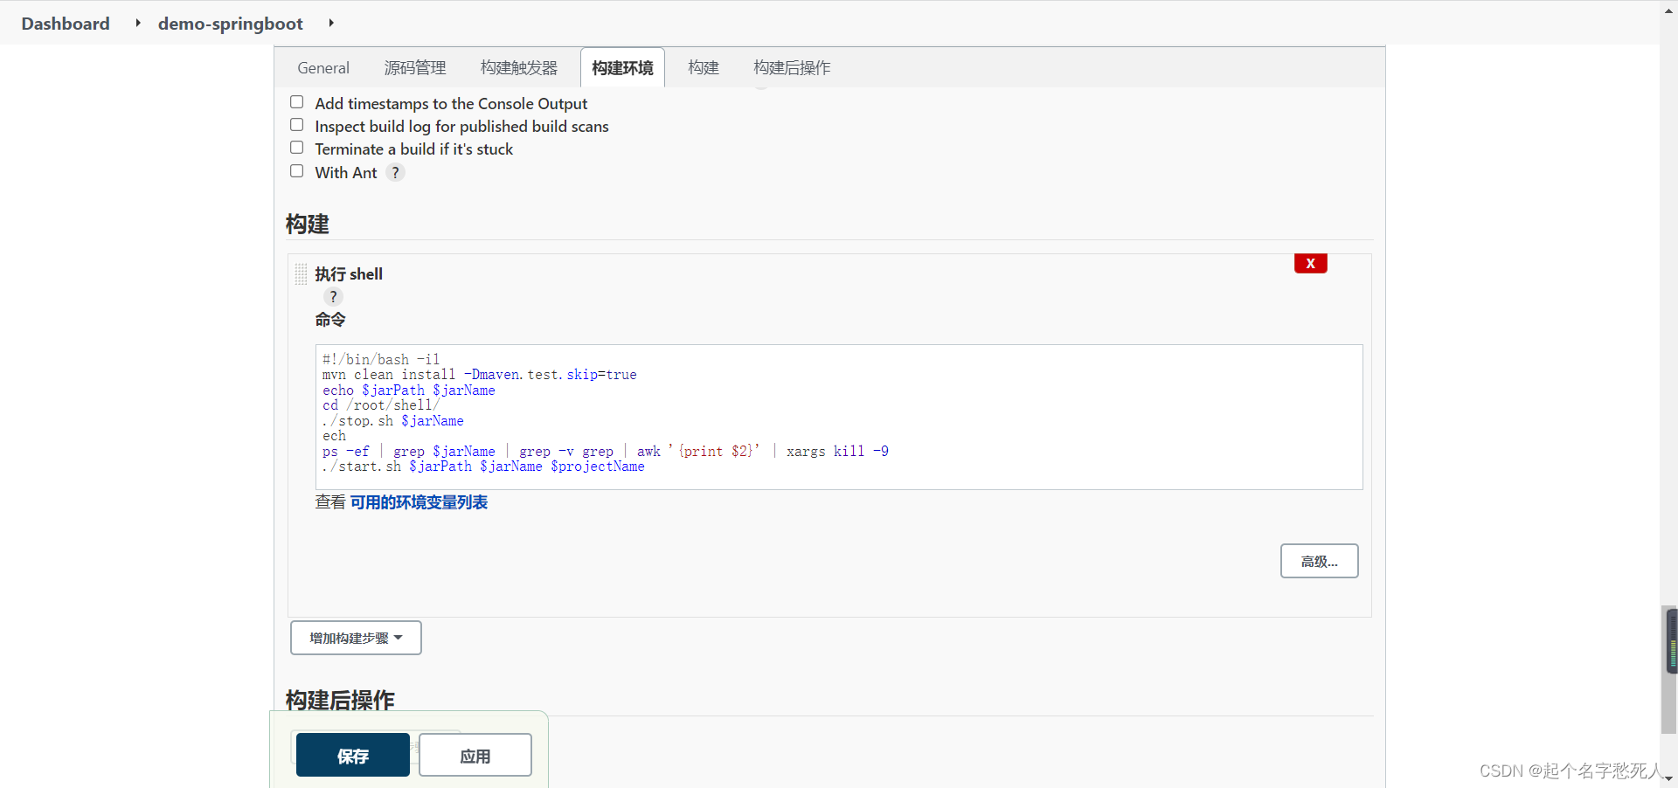The image size is (1678, 788).
Task: Switch to the 构建 tab
Action: [704, 68]
